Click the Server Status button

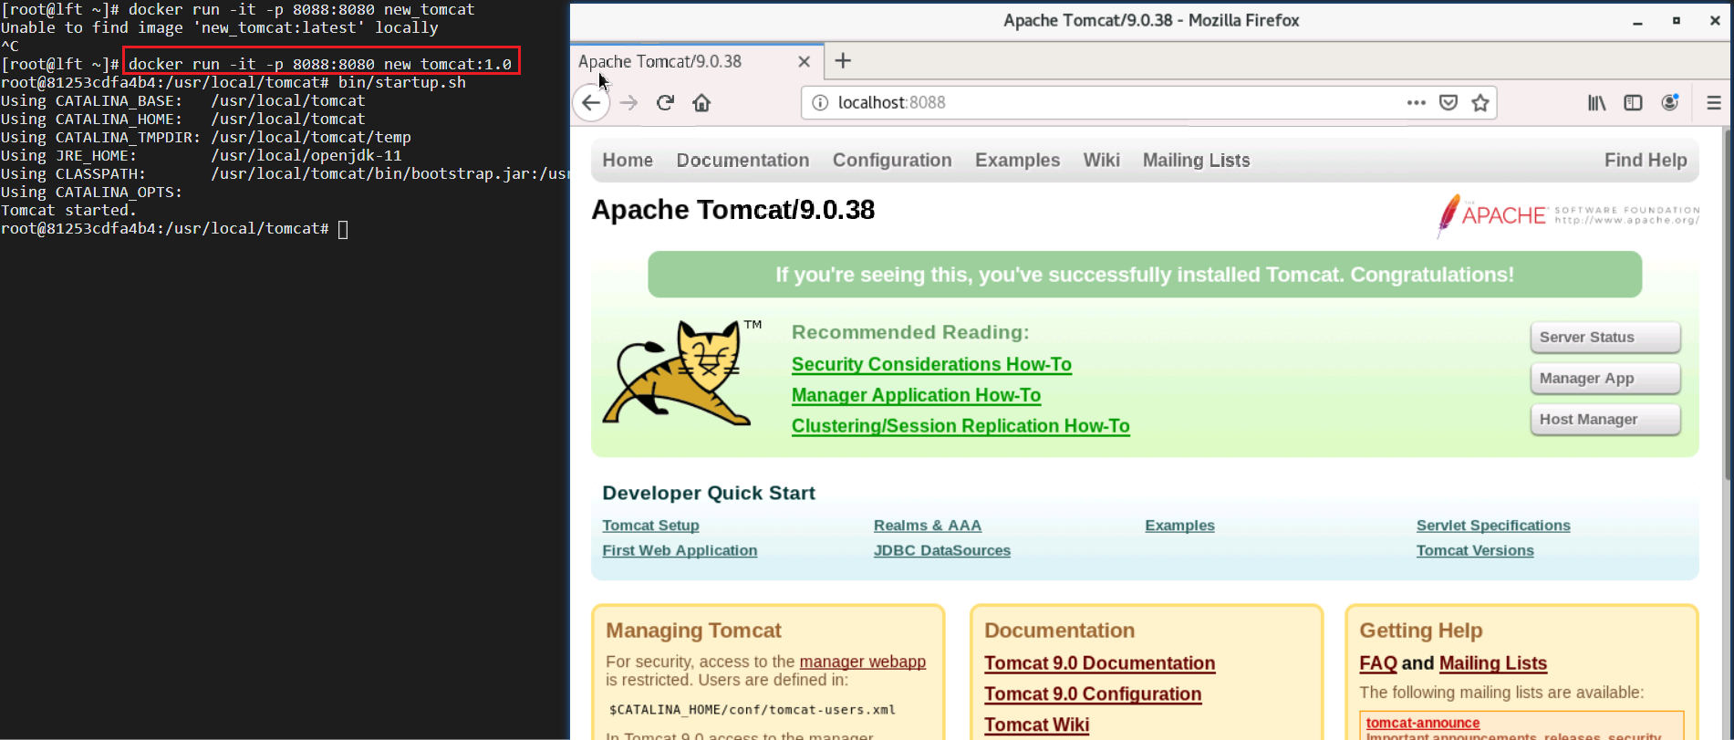coord(1605,337)
